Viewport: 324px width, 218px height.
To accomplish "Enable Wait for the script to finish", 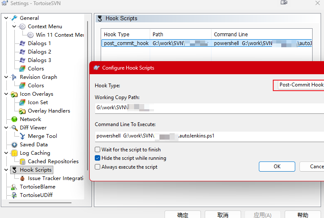I will click(98, 150).
